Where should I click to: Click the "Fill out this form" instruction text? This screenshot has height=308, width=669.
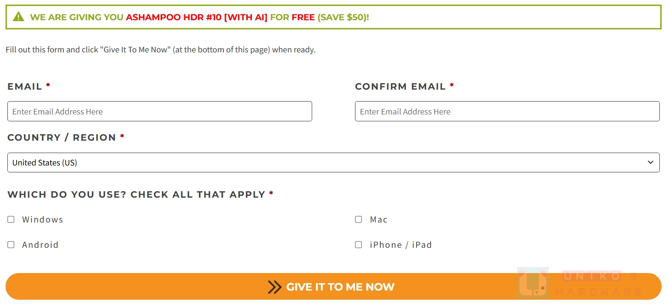[x=160, y=50]
